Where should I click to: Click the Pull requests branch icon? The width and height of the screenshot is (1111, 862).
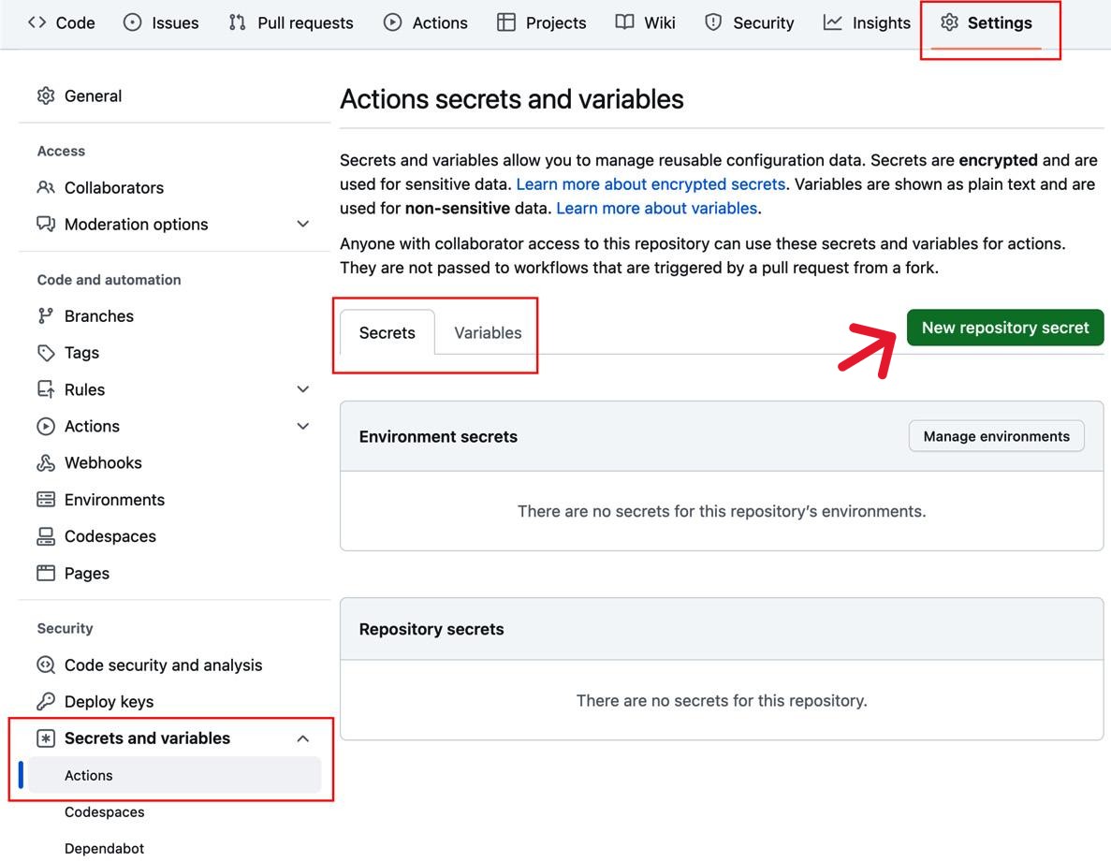pos(238,22)
